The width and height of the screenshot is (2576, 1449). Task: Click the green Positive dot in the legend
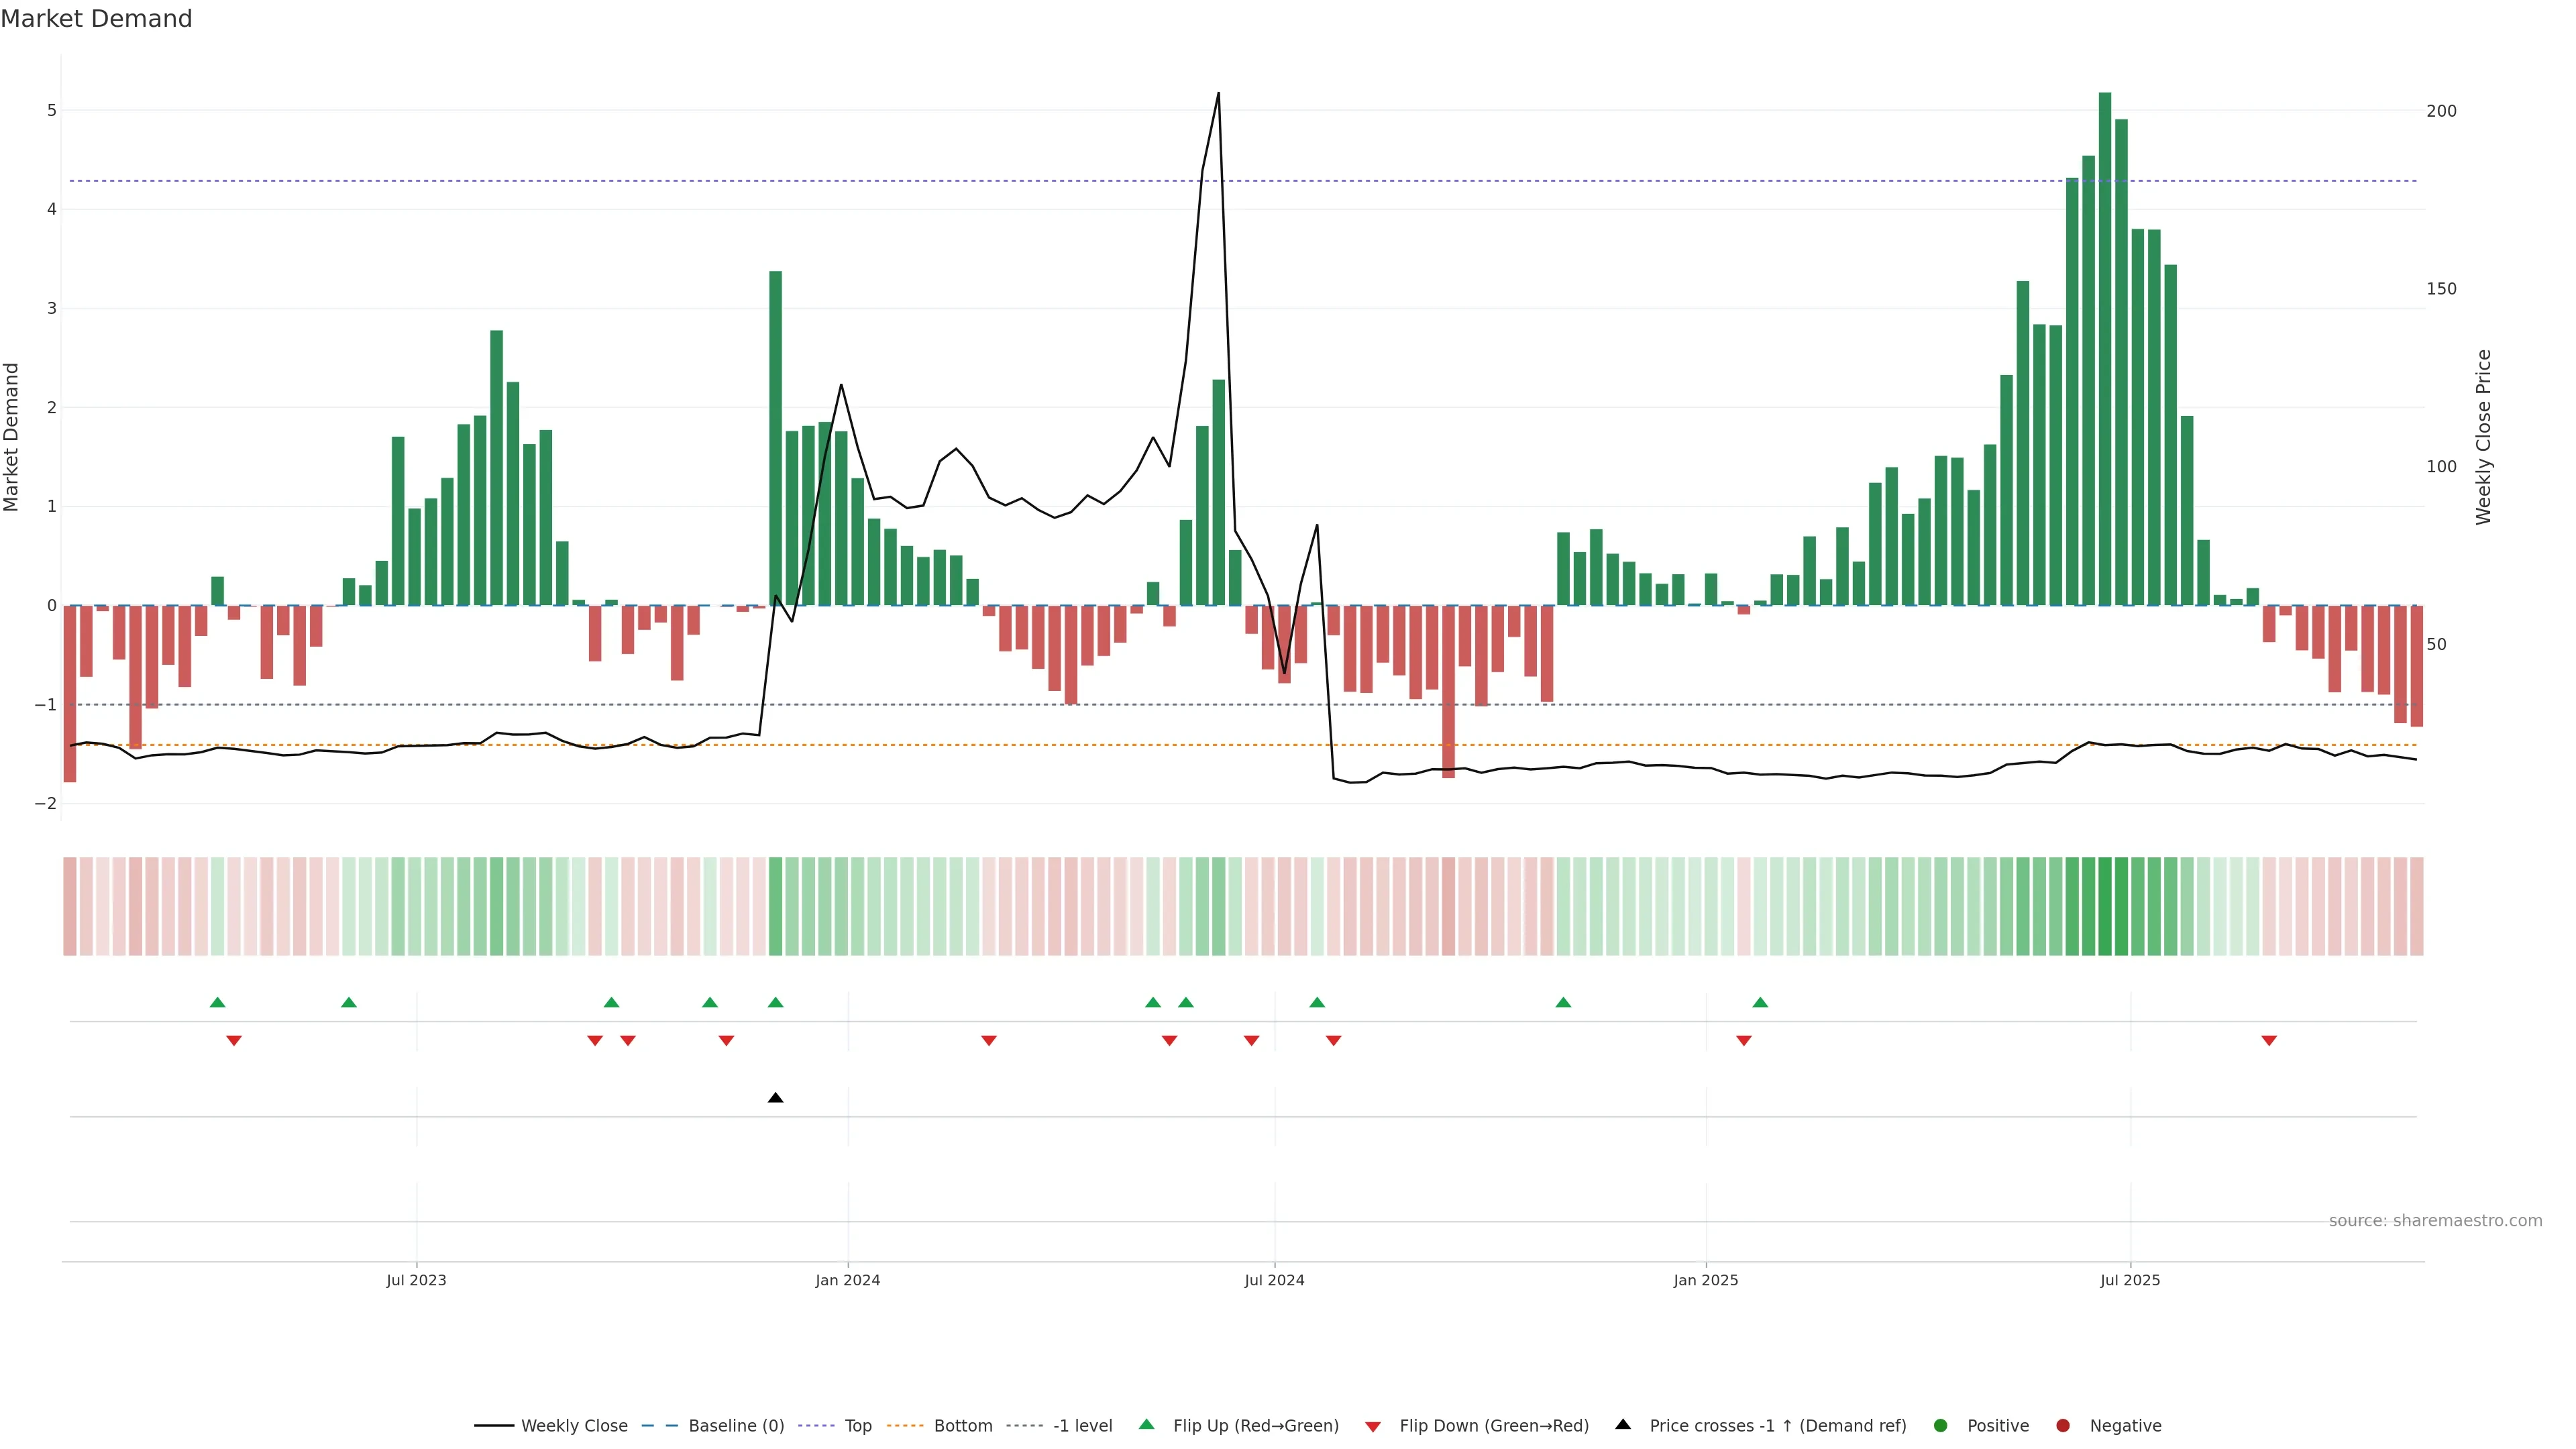1940,1425
